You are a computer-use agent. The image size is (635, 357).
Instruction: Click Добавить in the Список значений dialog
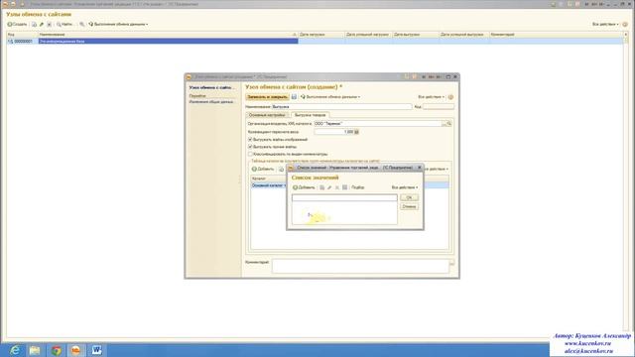304,187
